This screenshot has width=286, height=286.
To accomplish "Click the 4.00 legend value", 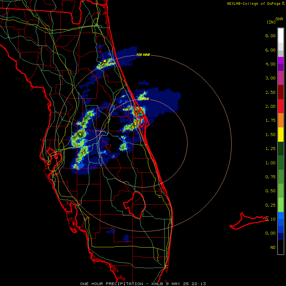I will pyautogui.click(x=270, y=64).
